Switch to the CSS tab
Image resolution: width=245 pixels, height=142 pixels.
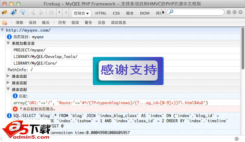(x=116, y=13)
